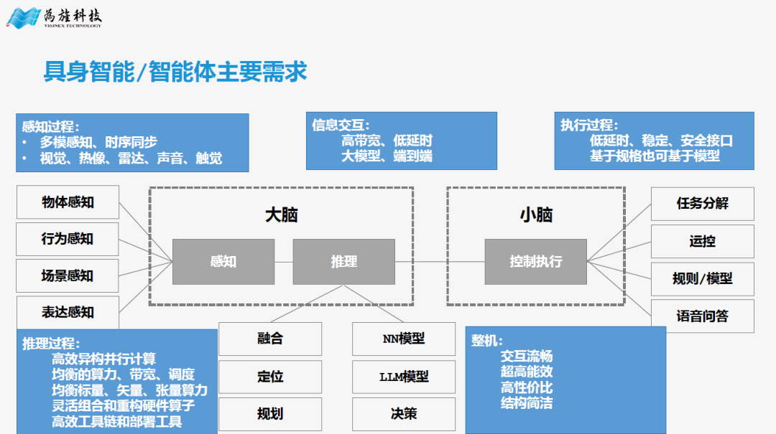This screenshot has width=776, height=434.
Task: Click the 大脑 heading
Action: 281,215
